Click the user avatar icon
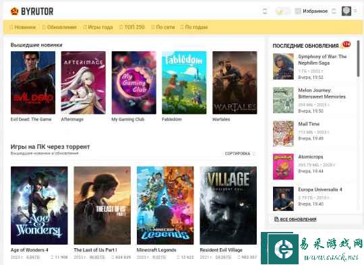The height and width of the screenshot is (265, 364). pyautogui.click(x=346, y=11)
